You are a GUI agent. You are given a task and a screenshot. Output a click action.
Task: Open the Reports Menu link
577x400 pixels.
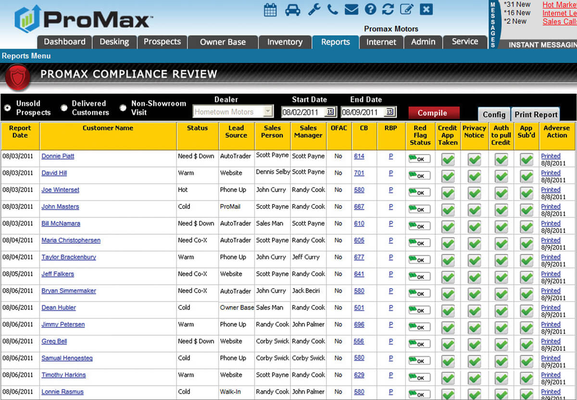click(x=26, y=56)
